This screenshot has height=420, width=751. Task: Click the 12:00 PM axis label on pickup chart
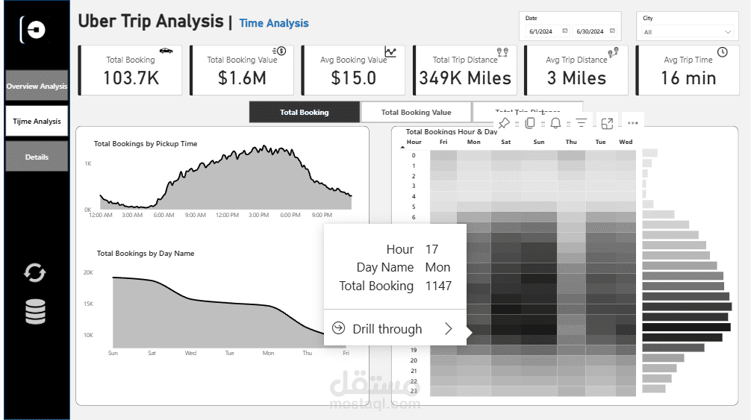point(227,216)
